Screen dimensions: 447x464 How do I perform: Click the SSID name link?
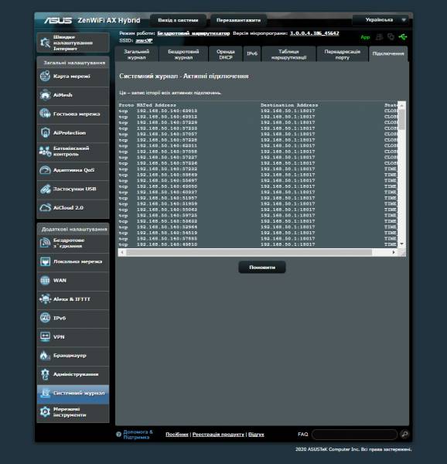click(x=144, y=40)
